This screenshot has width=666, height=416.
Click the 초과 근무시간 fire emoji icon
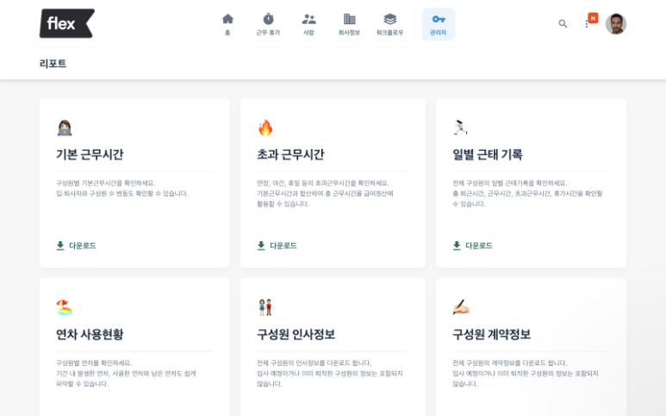(265, 127)
